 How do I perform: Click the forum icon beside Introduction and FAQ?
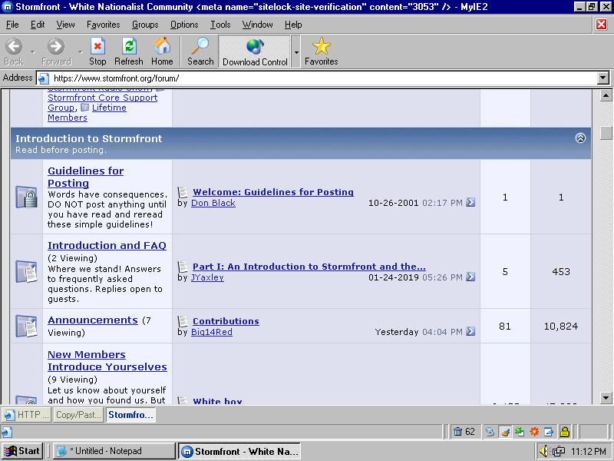point(26,271)
